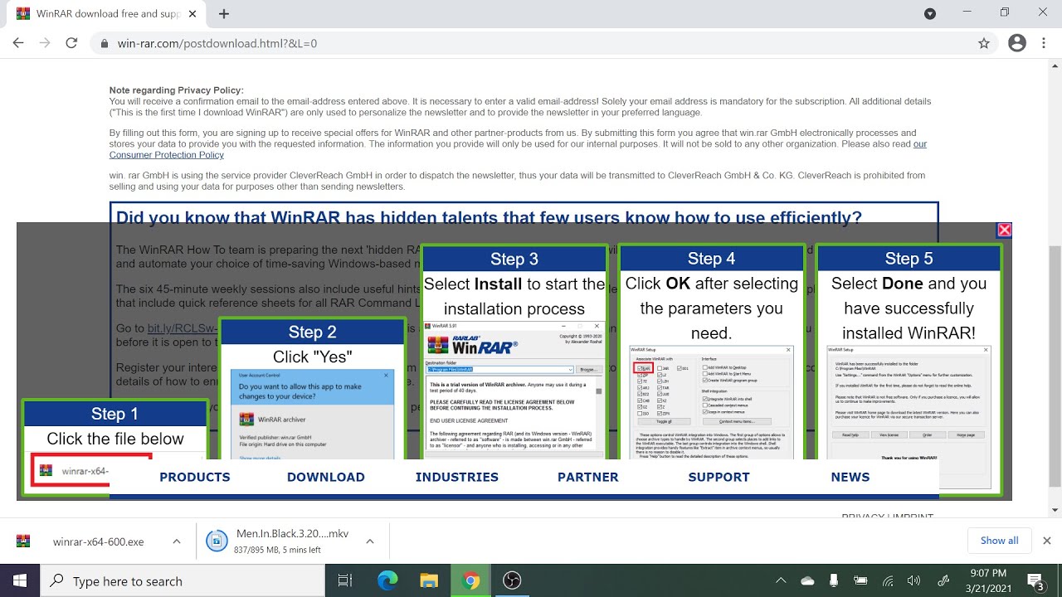The width and height of the screenshot is (1062, 597).
Task: Click the Step 2 UAC prompt thumbnail
Action: coord(312,414)
